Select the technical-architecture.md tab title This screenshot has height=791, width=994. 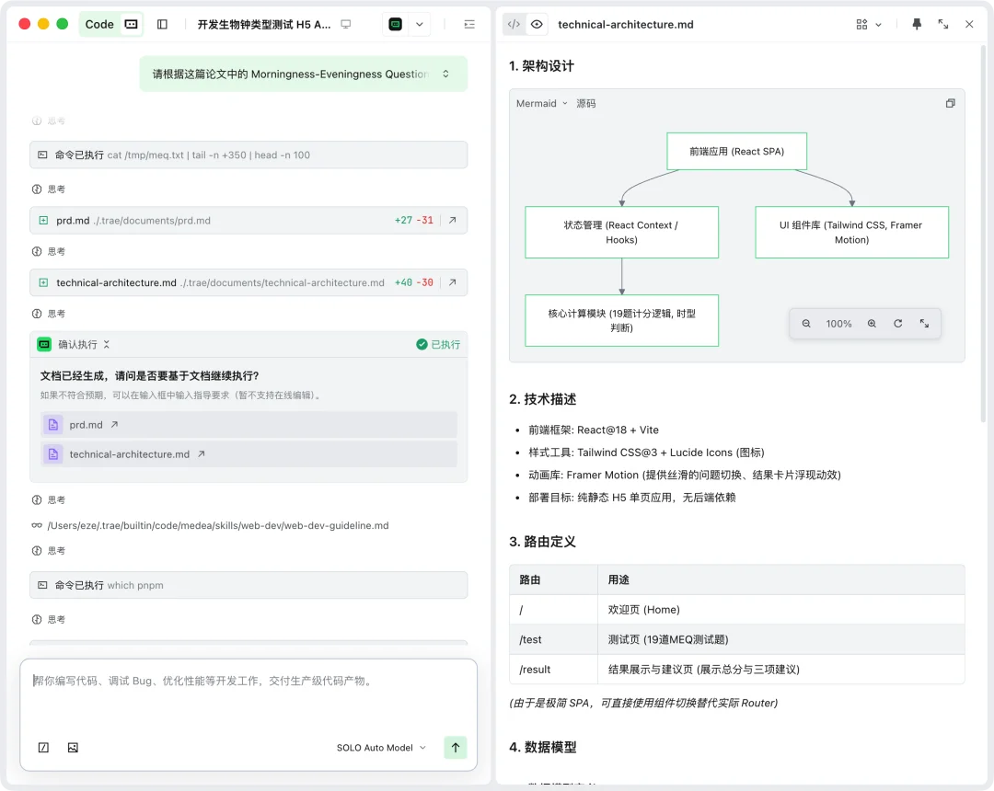coord(625,24)
